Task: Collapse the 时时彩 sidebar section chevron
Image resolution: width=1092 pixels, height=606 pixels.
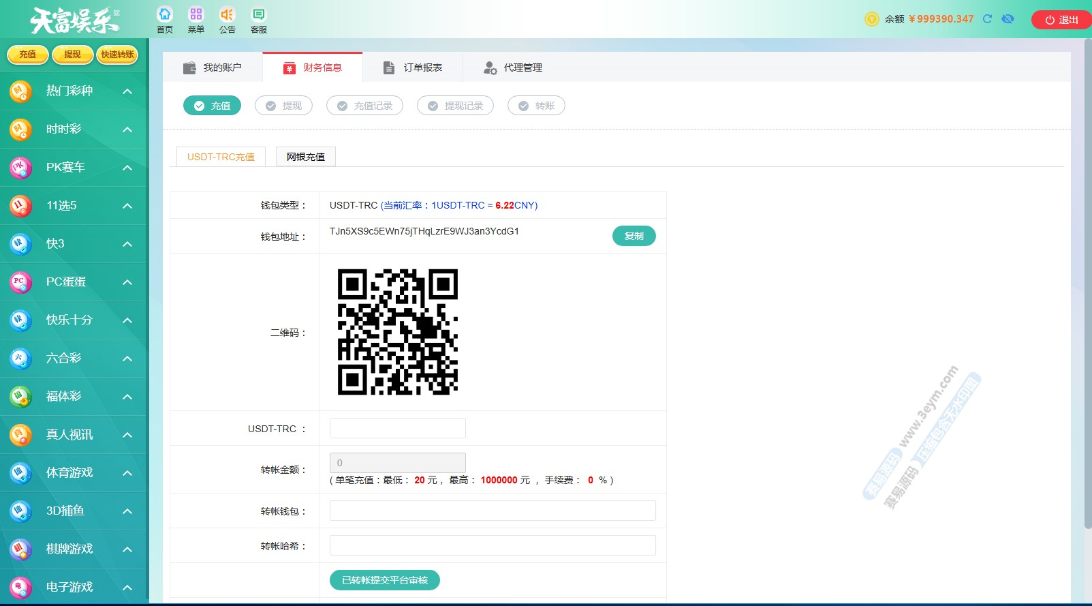Action: click(x=127, y=130)
